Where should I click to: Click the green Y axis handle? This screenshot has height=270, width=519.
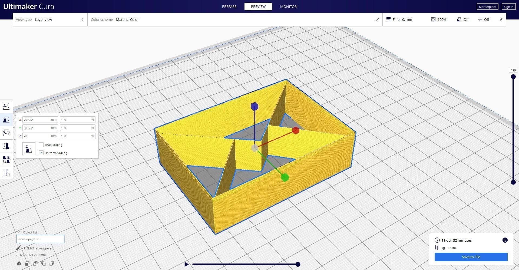285,177
